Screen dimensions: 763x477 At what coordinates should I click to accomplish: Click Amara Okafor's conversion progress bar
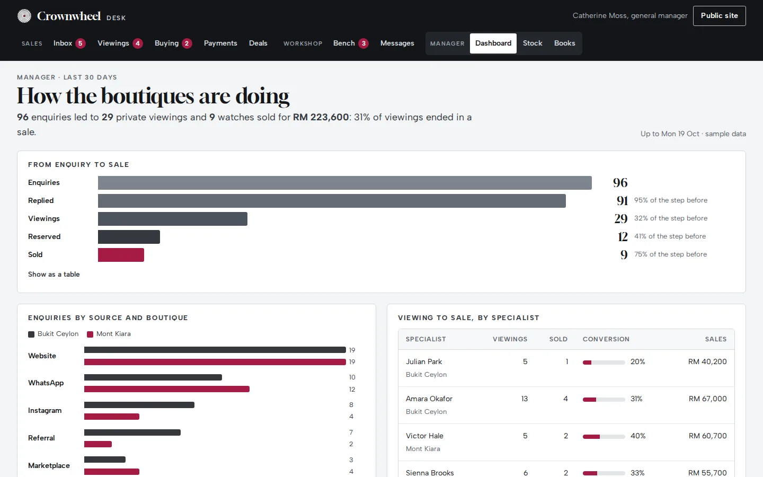tap(604, 400)
